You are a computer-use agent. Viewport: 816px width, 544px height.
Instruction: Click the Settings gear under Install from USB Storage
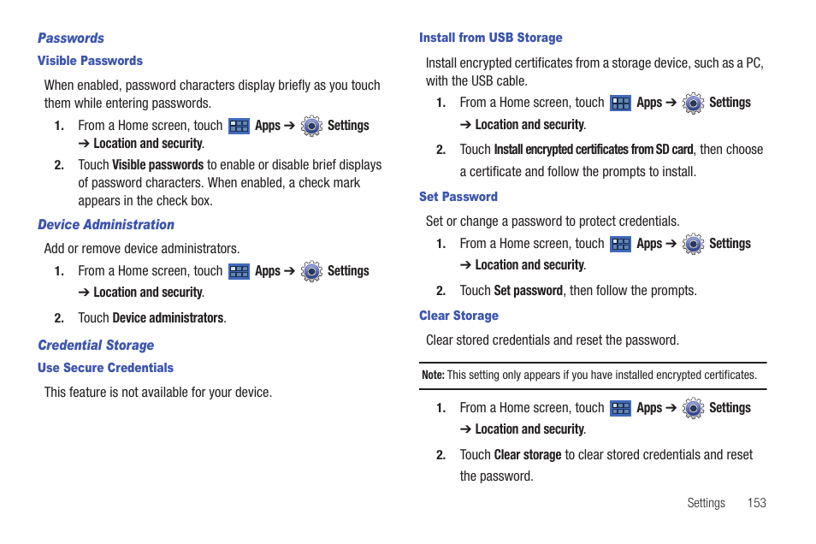point(693,103)
